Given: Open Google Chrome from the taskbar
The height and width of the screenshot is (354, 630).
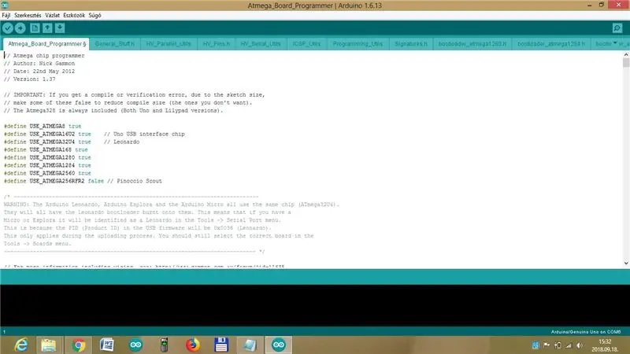Looking at the screenshot, I should pos(78,345).
